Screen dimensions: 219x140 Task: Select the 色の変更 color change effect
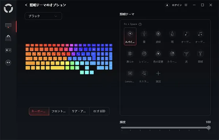pyautogui.click(x=158, y=56)
